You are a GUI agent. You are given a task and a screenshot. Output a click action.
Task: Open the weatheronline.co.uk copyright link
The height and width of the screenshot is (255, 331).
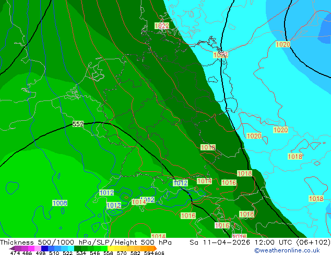click(287, 250)
